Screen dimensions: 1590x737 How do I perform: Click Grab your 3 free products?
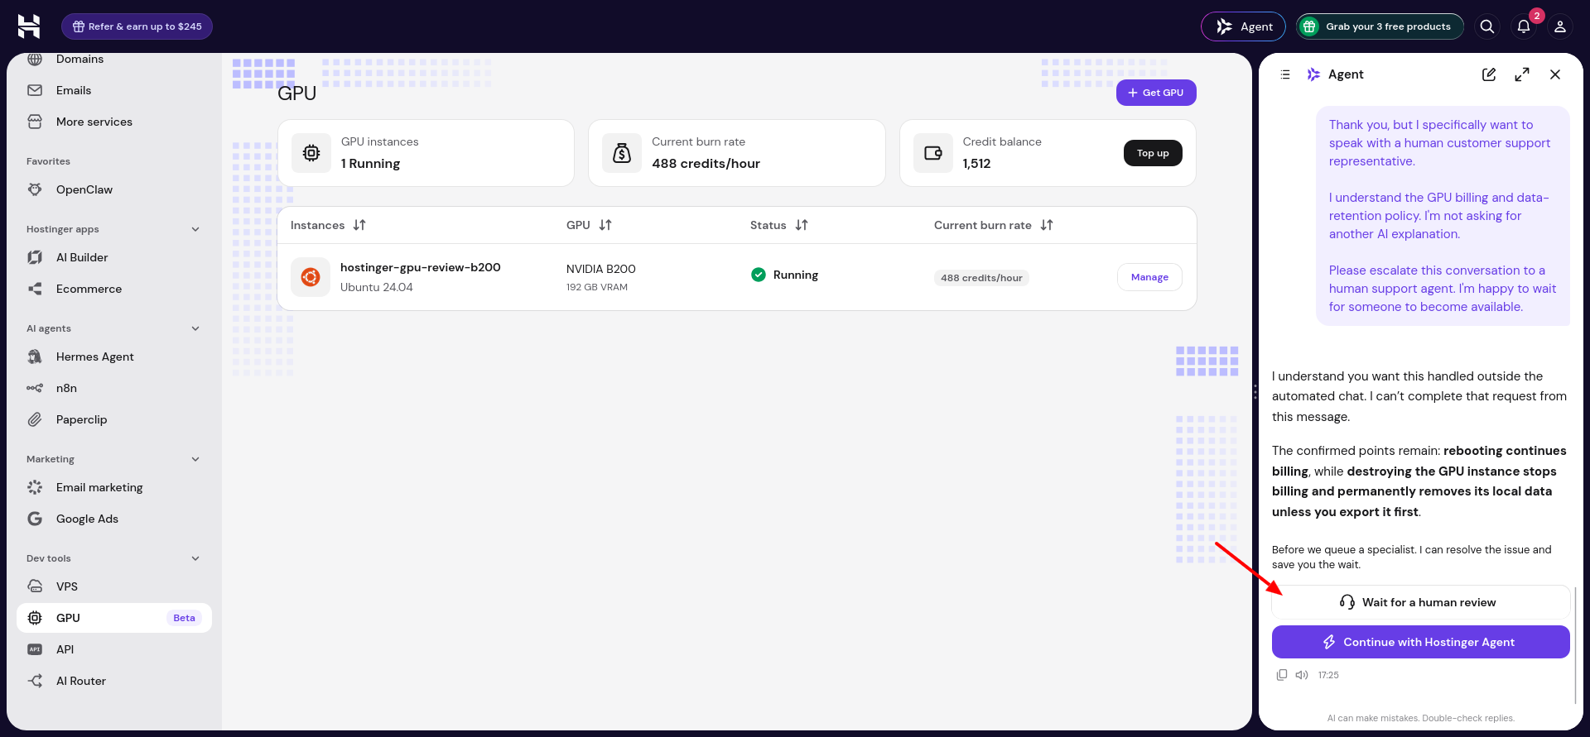[x=1380, y=26]
